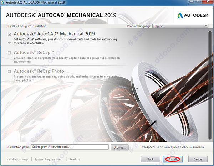Minimize the installer window

coord(192,2)
